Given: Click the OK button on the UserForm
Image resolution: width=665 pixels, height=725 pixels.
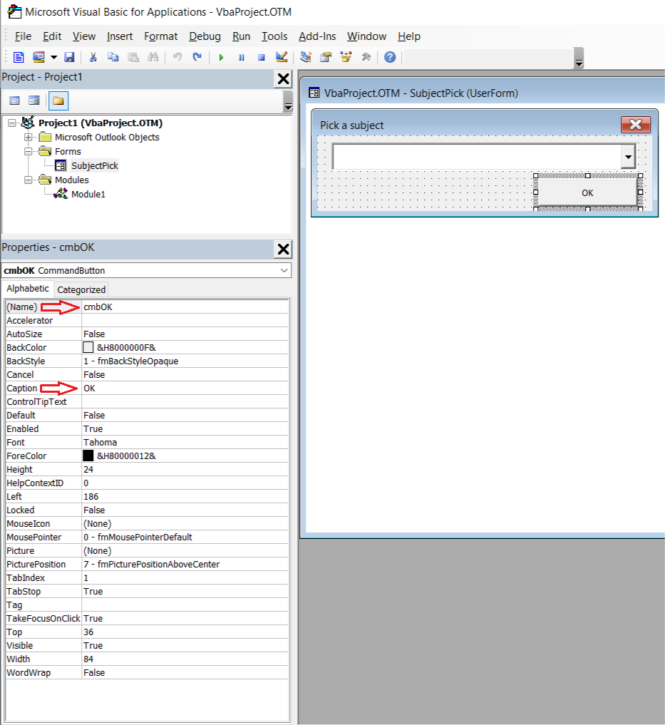Looking at the screenshot, I should pos(587,192).
